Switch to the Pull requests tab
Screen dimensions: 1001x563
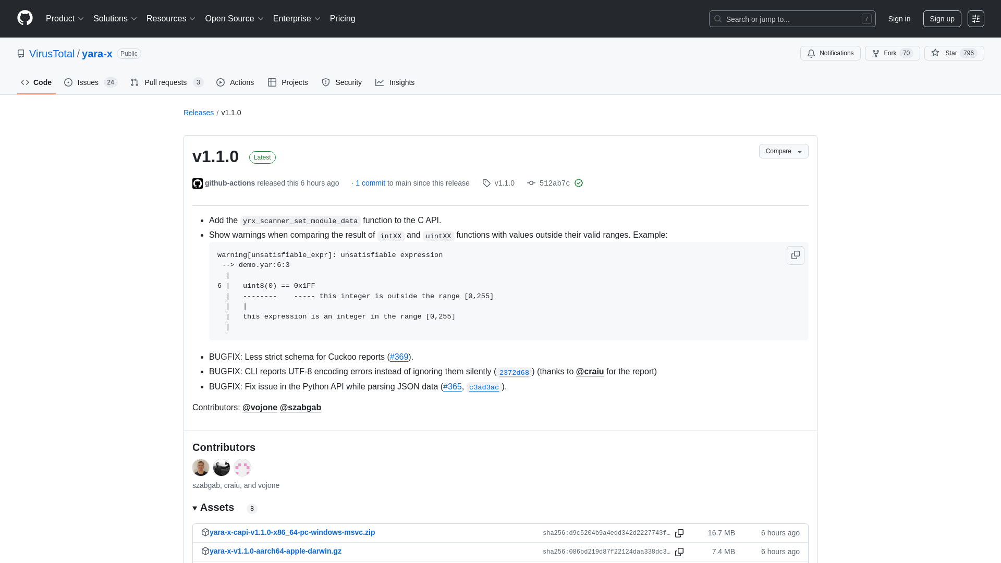pos(167,82)
